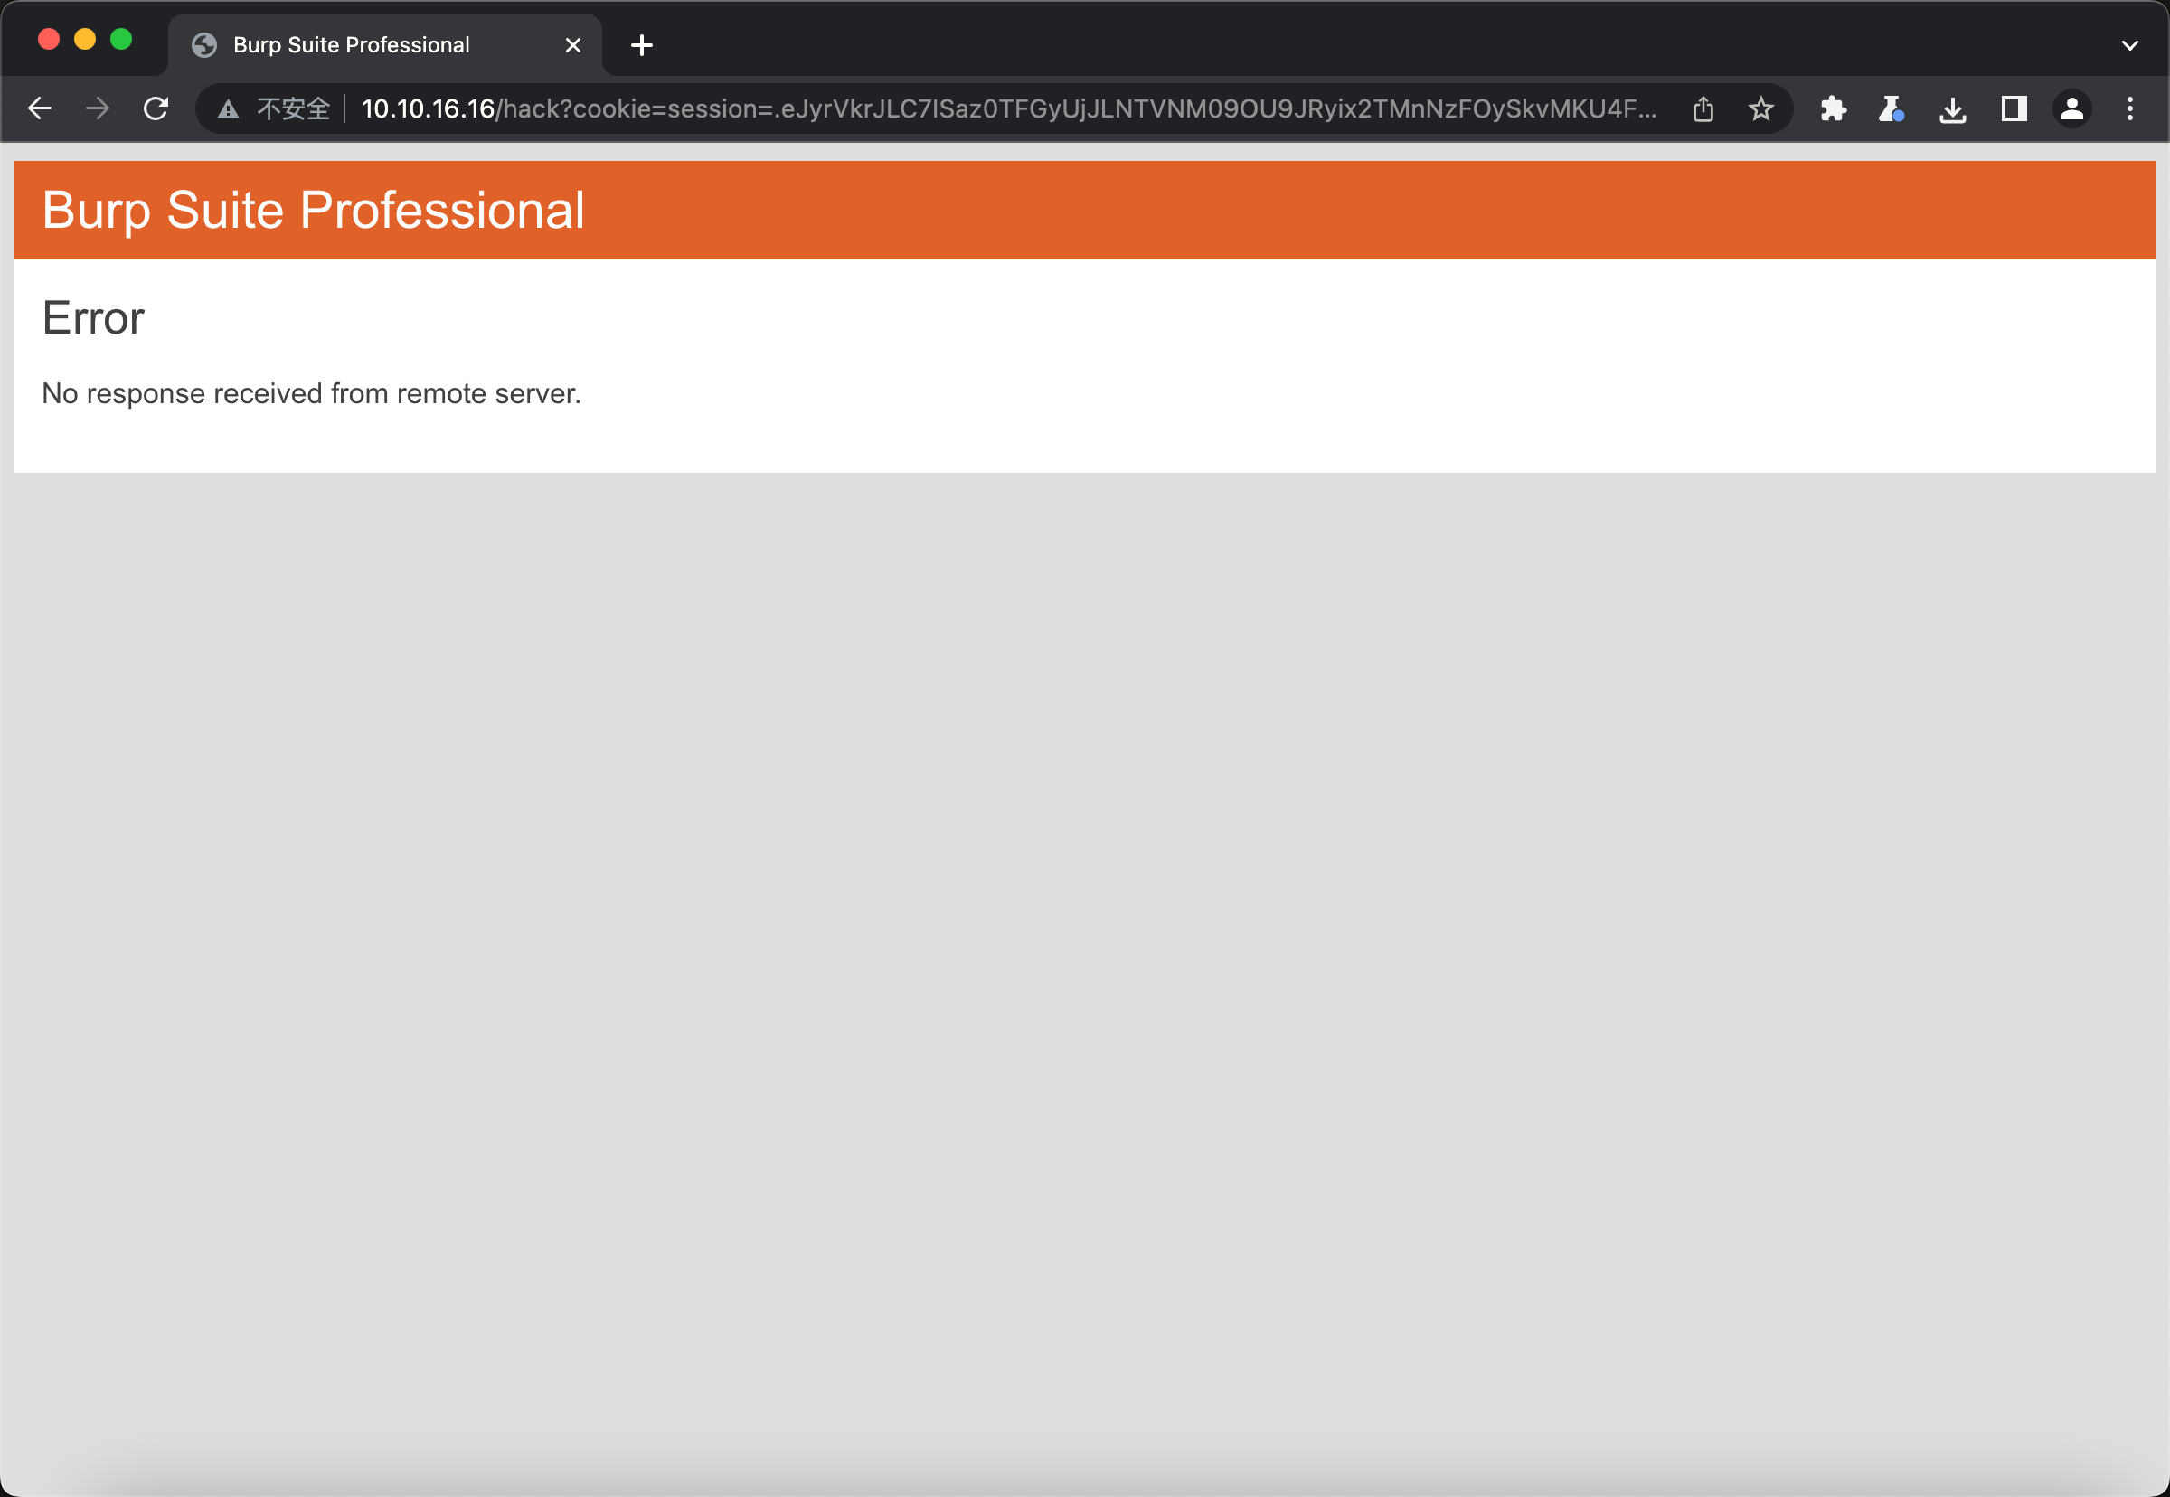Expand the tab search chevron

(x=2129, y=45)
